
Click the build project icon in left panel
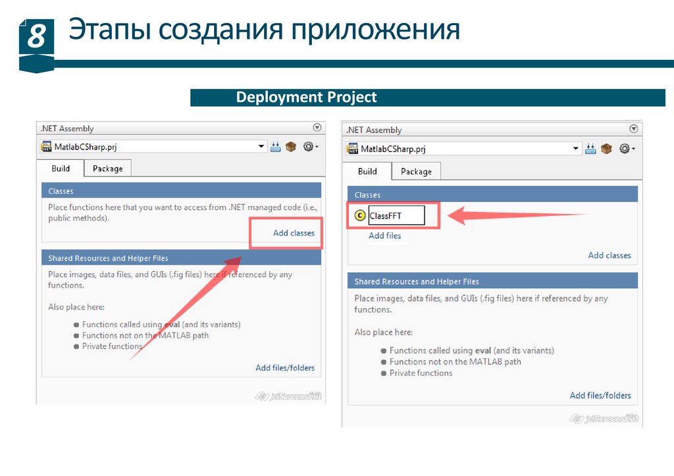276,147
